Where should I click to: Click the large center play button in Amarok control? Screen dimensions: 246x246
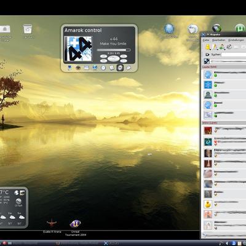114,58
